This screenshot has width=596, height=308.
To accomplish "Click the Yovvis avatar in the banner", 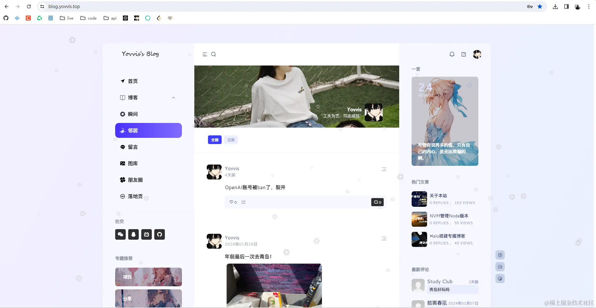I will point(374,112).
